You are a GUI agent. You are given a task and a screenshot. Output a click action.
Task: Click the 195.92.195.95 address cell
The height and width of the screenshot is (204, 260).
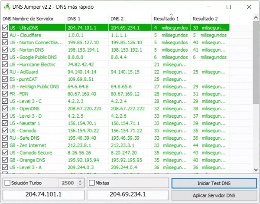tap(127, 160)
